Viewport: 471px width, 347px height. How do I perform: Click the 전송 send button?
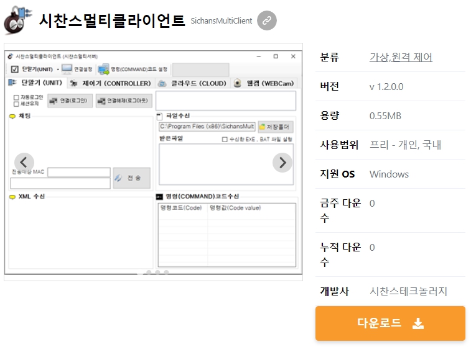point(131,178)
